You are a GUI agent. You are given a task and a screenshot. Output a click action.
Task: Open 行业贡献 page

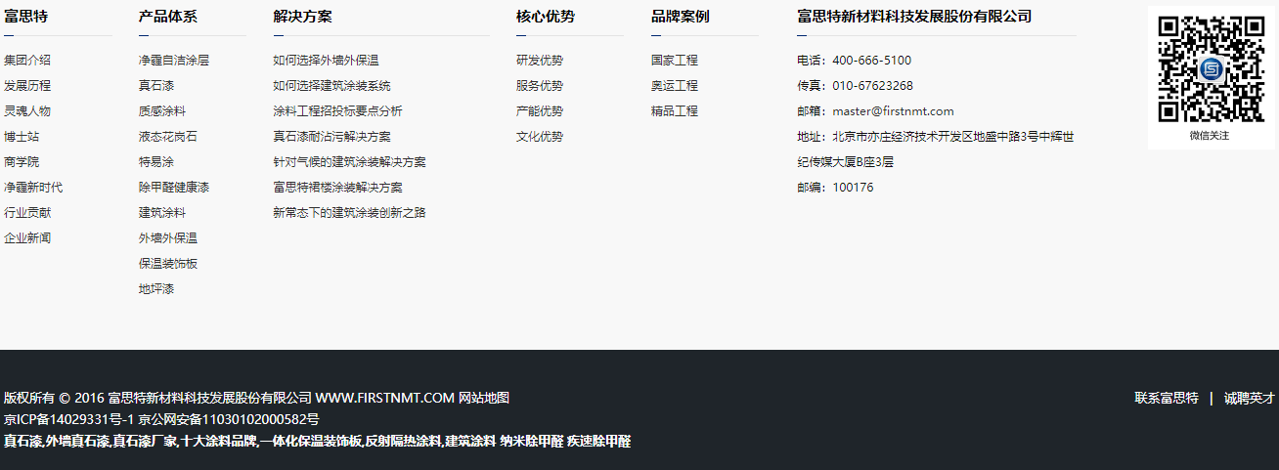coord(27,213)
